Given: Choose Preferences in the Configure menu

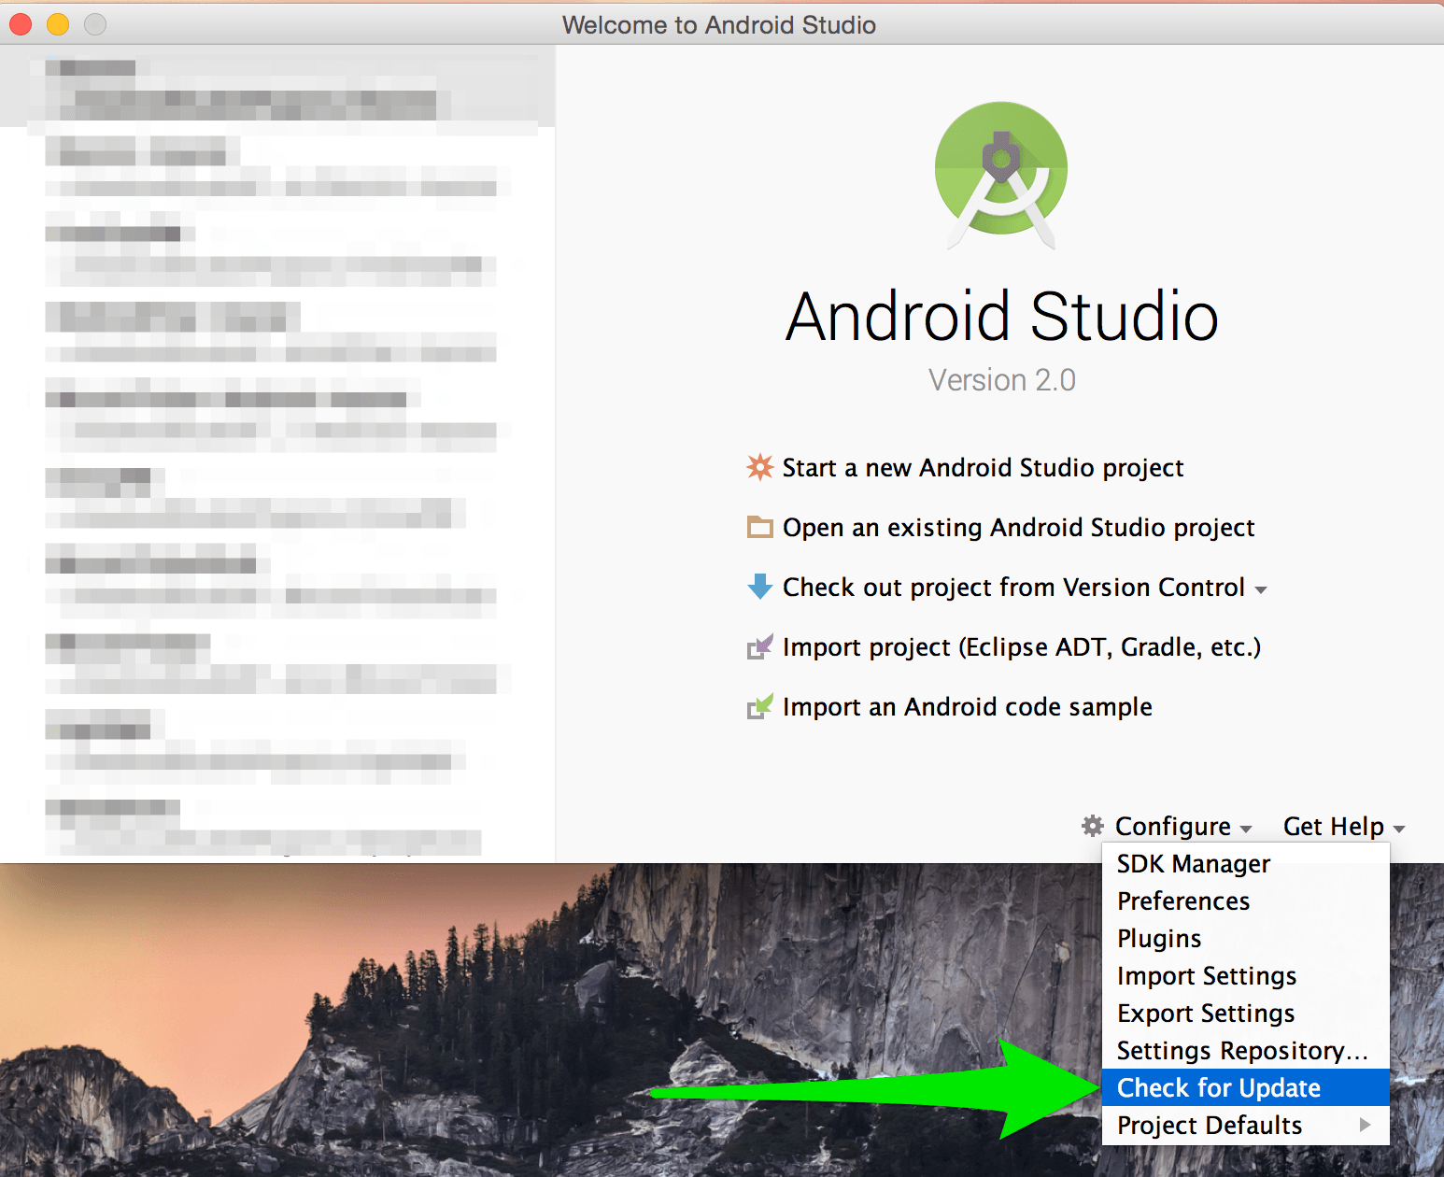Looking at the screenshot, I should tap(1182, 901).
